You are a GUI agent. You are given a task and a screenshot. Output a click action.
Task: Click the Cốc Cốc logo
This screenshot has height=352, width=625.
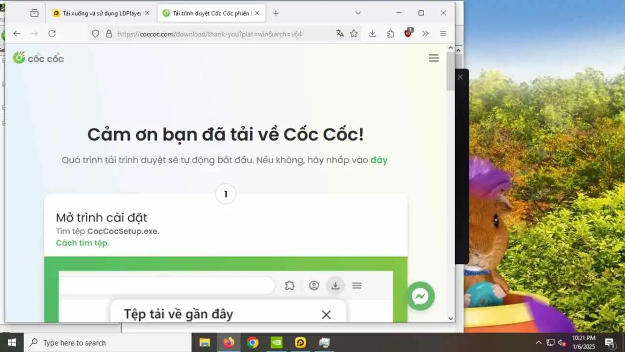(39, 58)
